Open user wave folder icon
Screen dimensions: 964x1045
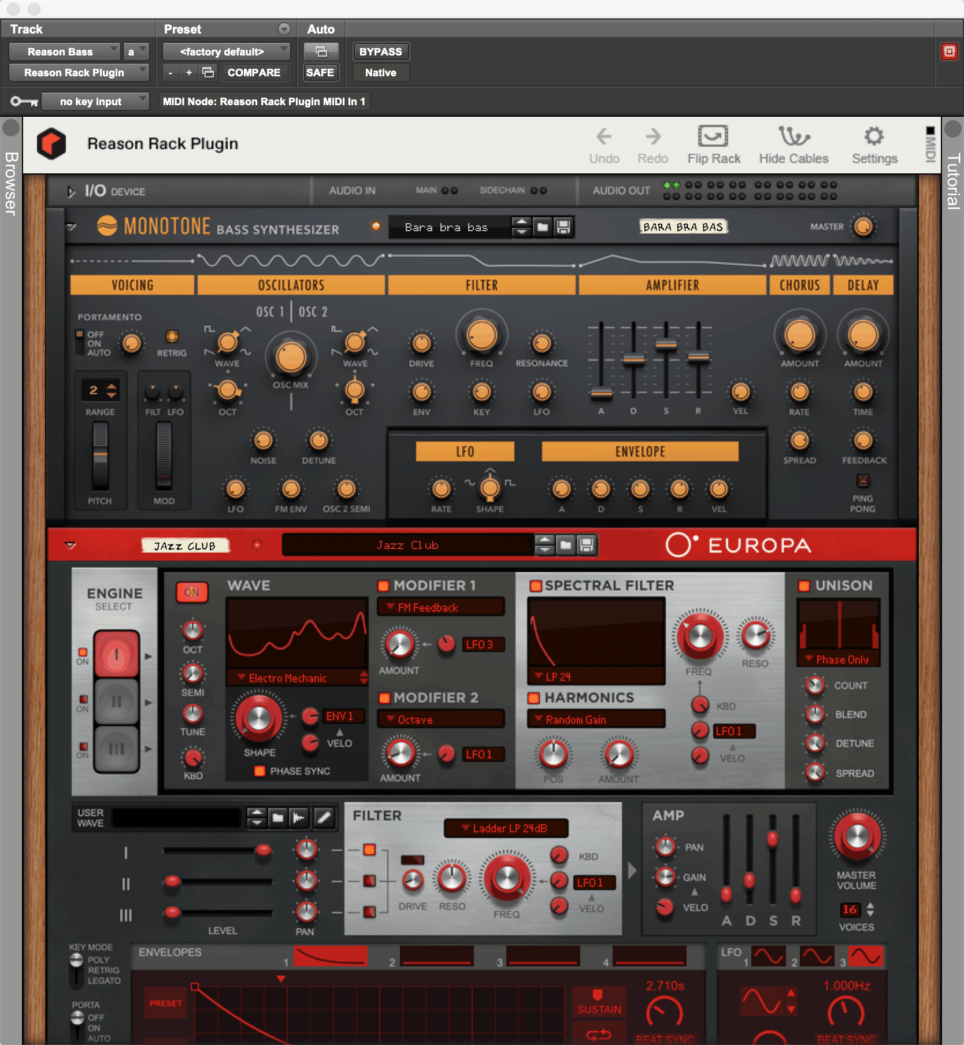[x=278, y=817]
